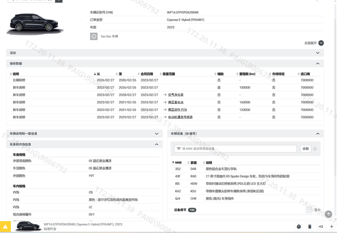Image resolution: width=337 pixels, height=233 pixels.
Task: Click the plus icon in bottom bar
Action: (331, 227)
